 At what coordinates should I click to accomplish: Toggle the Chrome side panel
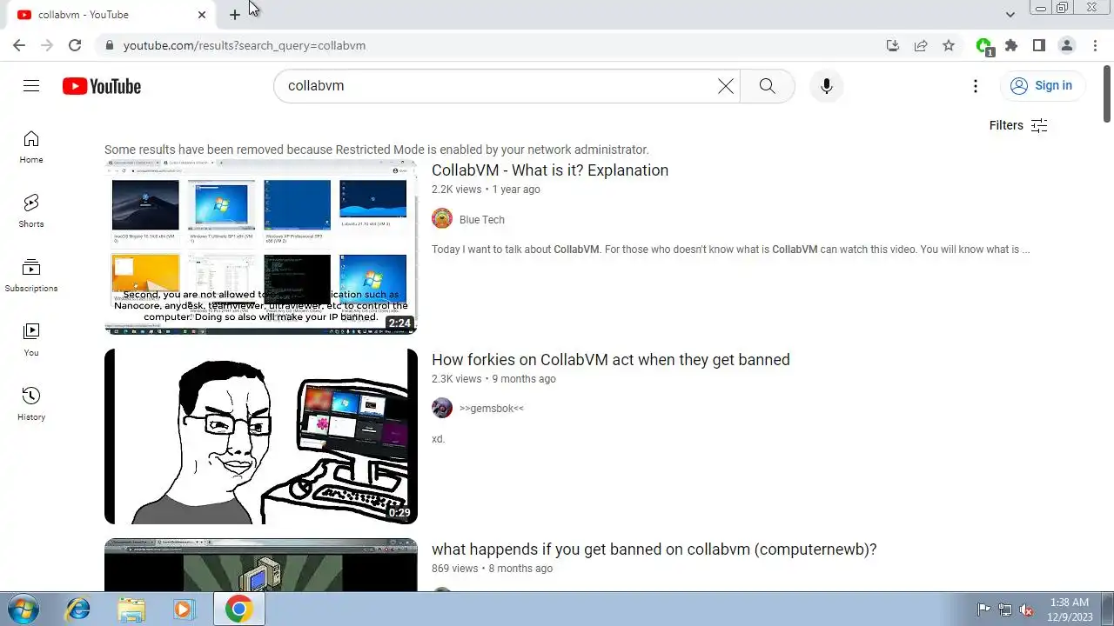(1039, 45)
